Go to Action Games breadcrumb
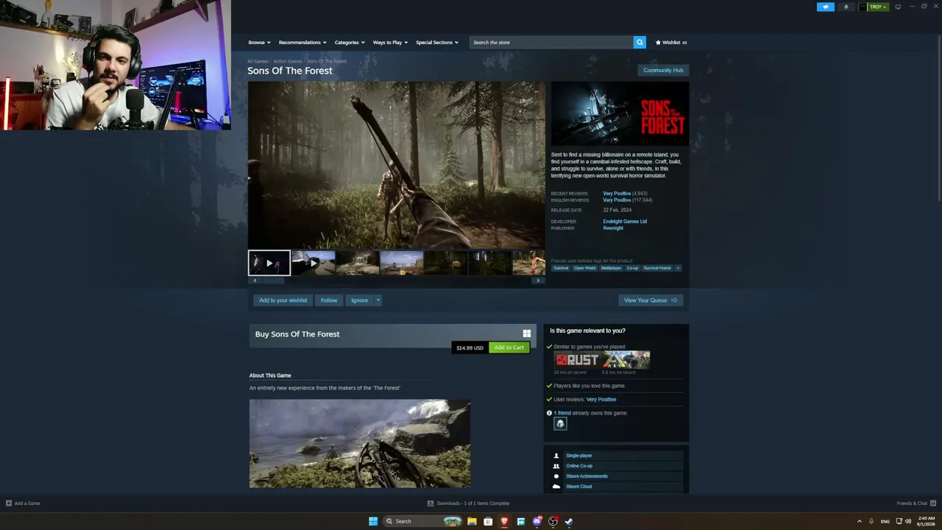This screenshot has width=942, height=530. point(288,61)
